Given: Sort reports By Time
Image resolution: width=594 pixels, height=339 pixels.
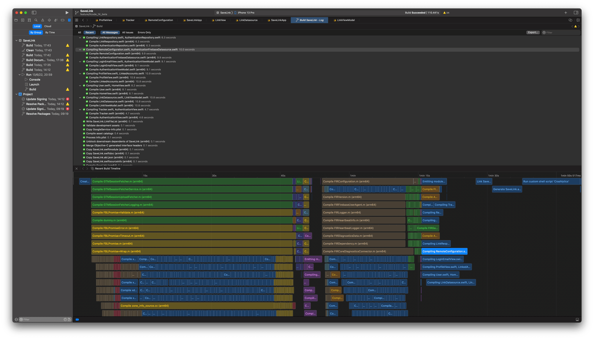Looking at the screenshot, I should click(x=50, y=32).
